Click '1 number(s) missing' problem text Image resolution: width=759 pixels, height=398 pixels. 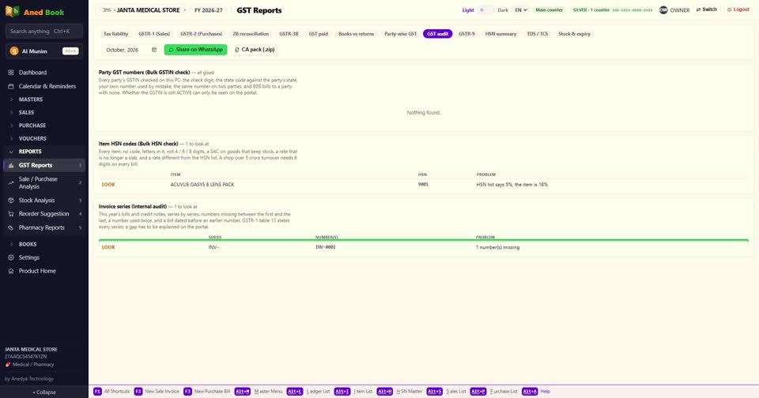pos(497,248)
